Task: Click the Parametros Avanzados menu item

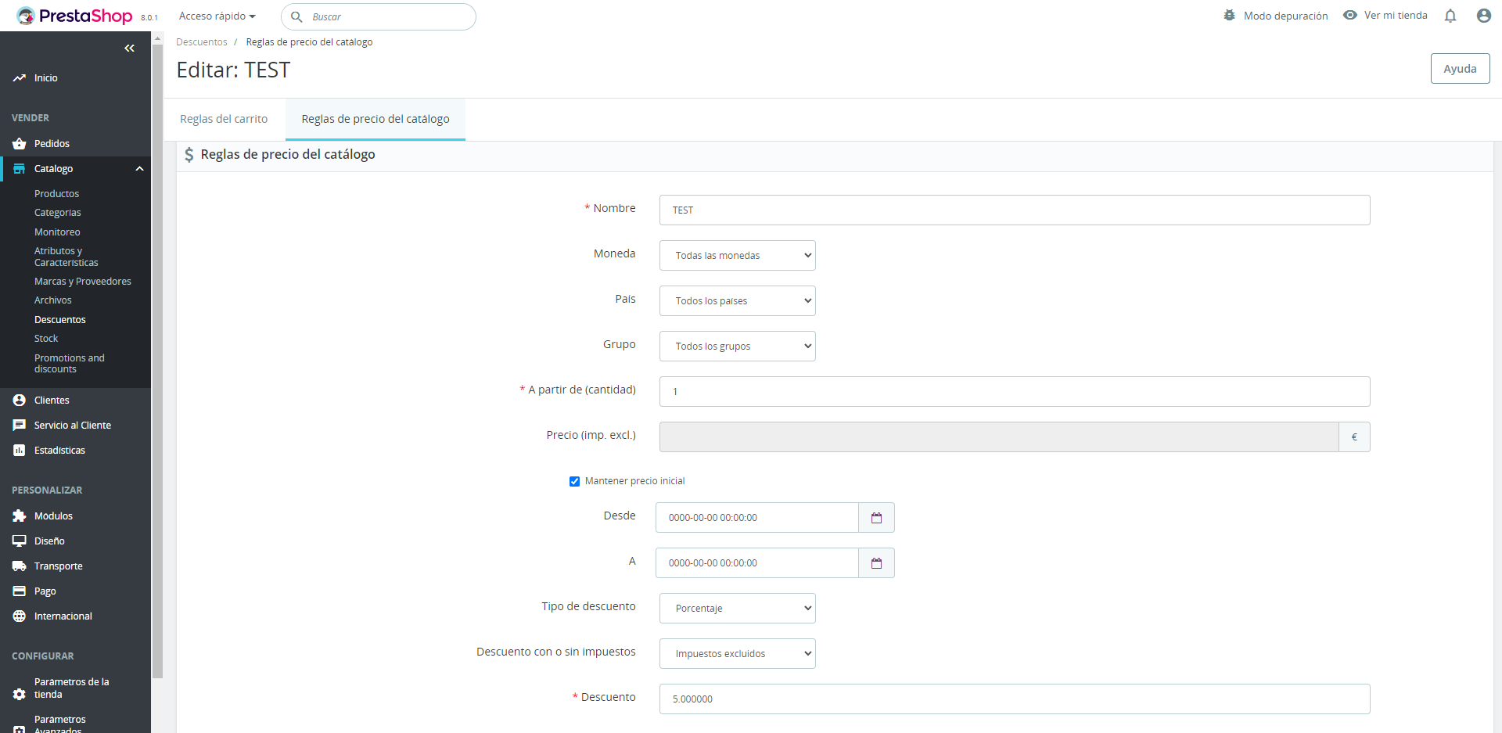Action: (x=59, y=724)
